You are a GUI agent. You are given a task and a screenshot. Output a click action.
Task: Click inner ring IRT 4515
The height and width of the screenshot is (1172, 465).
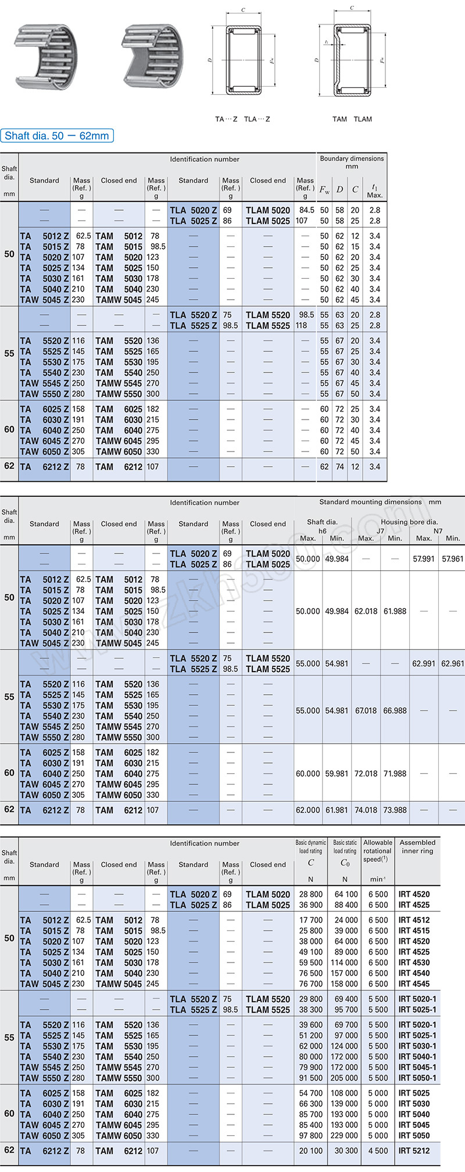tap(414, 931)
